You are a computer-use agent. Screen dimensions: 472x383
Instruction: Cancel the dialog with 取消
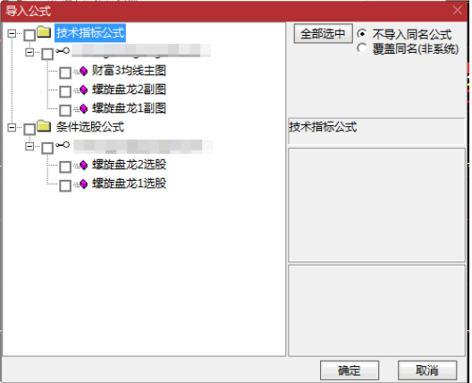pos(427,370)
